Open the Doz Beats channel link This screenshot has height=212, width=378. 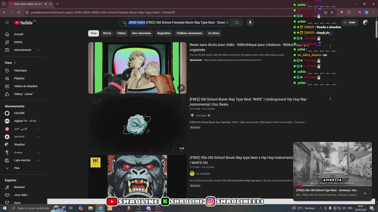point(201,115)
